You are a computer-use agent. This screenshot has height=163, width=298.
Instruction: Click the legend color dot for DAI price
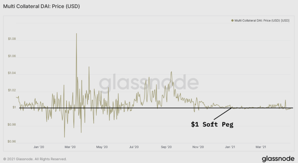coord(232,20)
